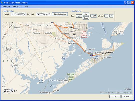Click the Greens Lake label
The image size is (135, 101).
tap(64, 59)
